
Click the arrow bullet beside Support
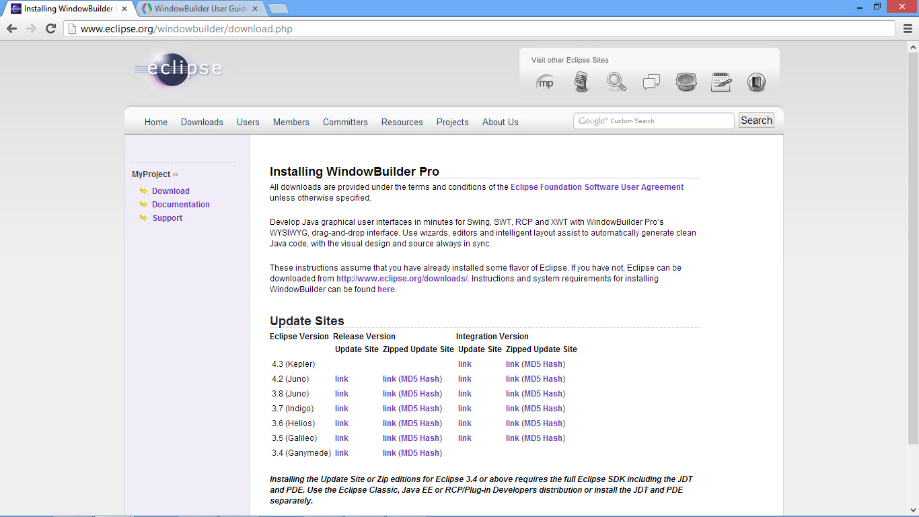tap(143, 217)
